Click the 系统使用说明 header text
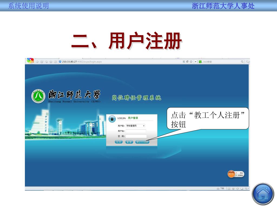The width and height of the screenshot is (277, 208). pyautogui.click(x=28, y=6)
